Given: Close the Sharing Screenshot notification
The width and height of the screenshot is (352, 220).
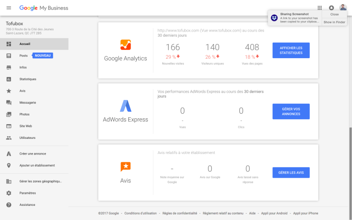Looking at the screenshot, I should tap(334, 14).
